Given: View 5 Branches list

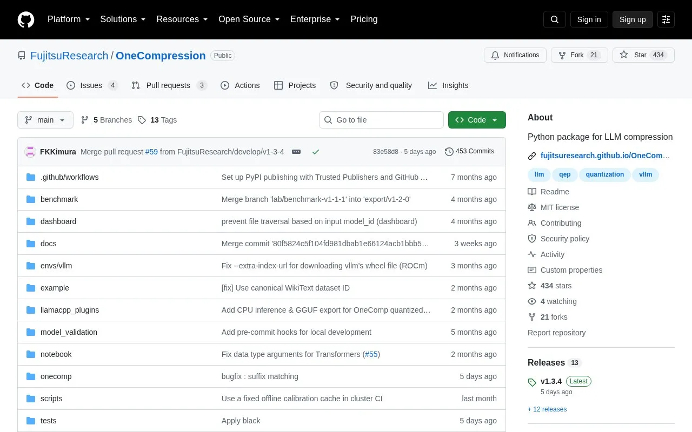Looking at the screenshot, I should click(x=106, y=120).
